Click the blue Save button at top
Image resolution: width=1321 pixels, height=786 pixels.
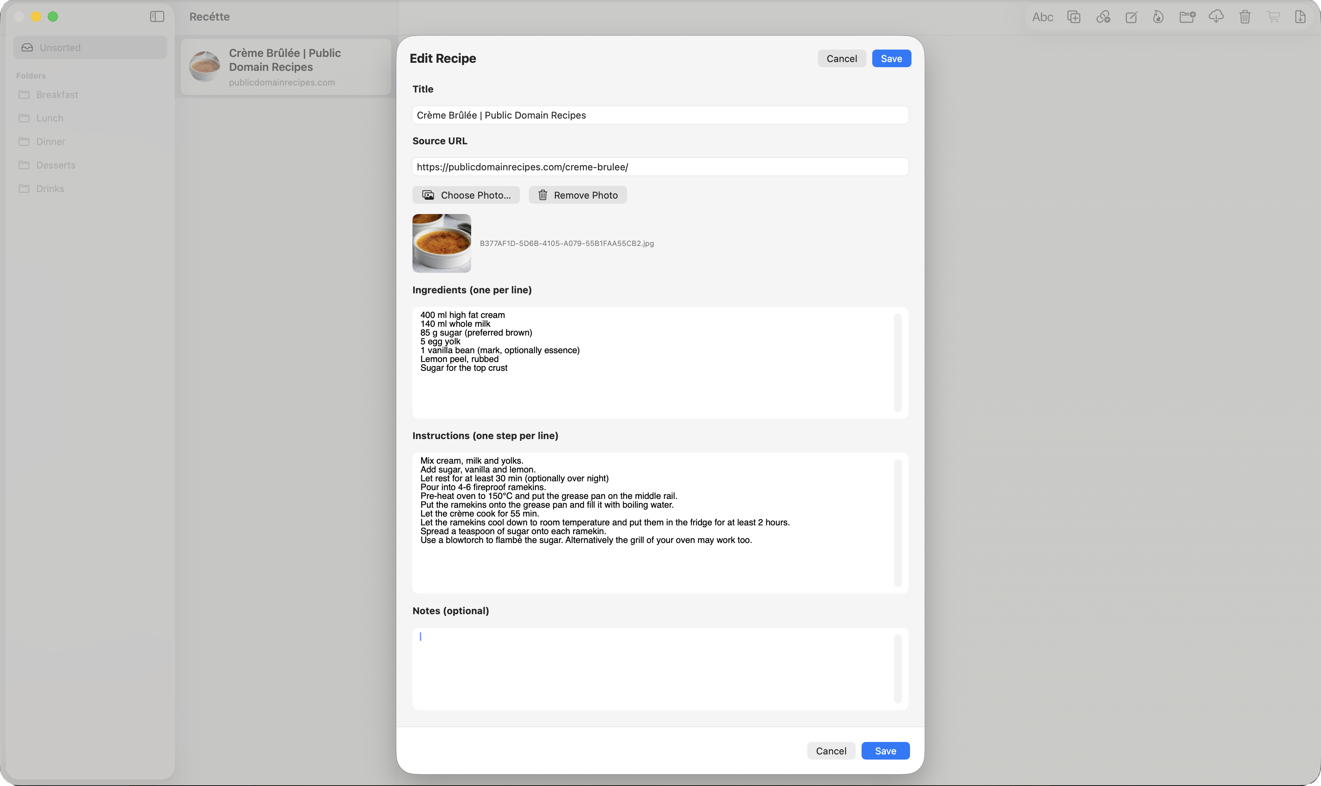pyautogui.click(x=891, y=59)
